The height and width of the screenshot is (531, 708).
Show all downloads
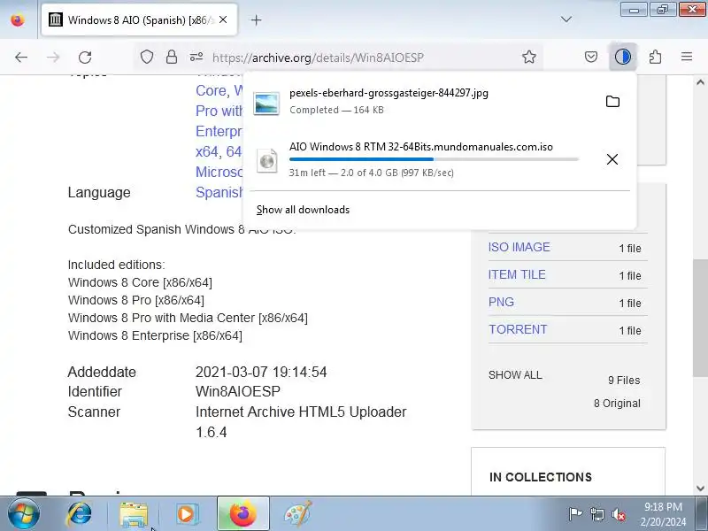pyautogui.click(x=303, y=210)
